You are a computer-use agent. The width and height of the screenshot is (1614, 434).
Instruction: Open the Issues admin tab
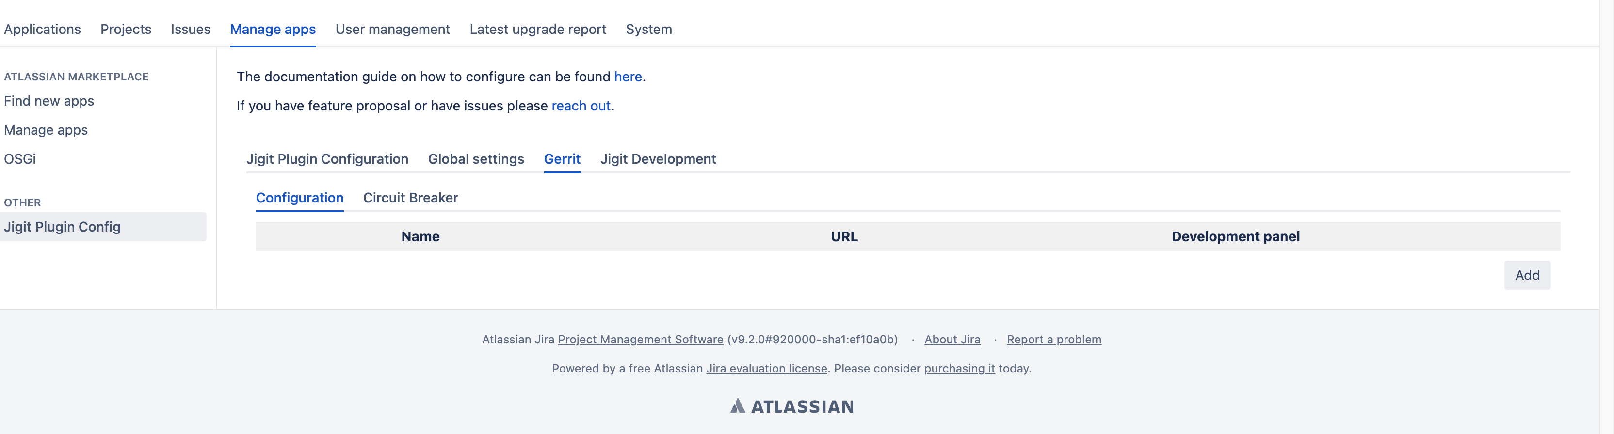pyautogui.click(x=191, y=30)
